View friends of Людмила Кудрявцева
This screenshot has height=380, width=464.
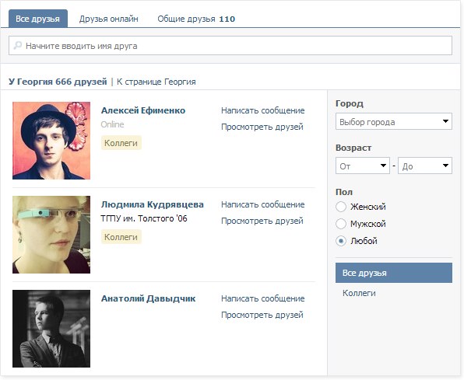click(262, 221)
